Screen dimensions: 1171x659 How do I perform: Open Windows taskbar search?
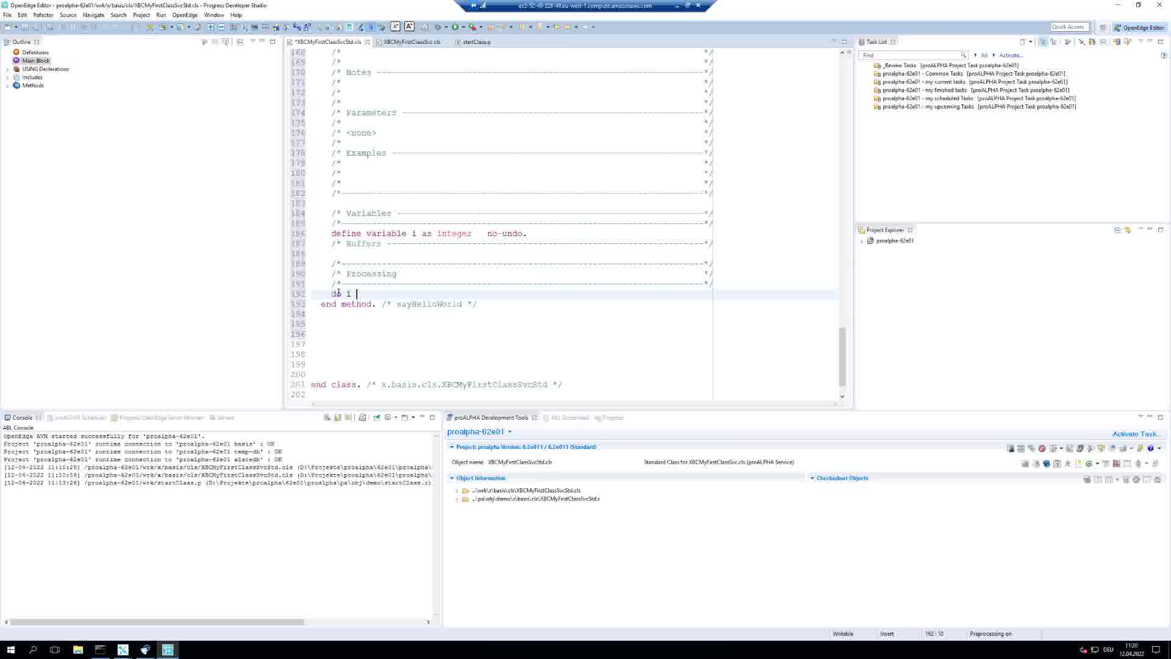[33, 650]
